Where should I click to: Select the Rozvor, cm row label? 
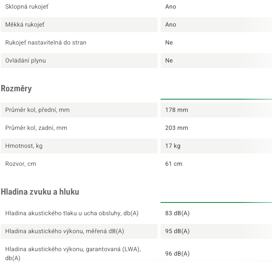click(21, 164)
